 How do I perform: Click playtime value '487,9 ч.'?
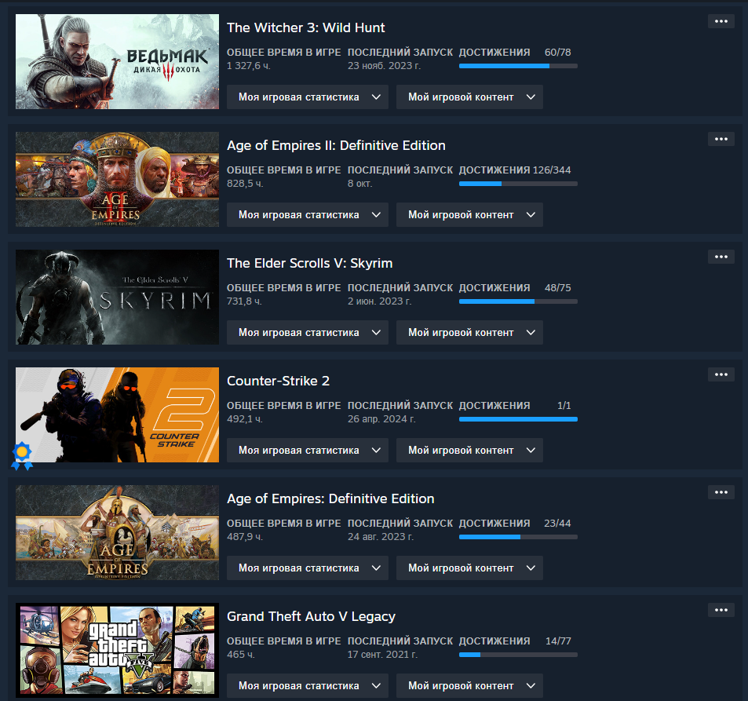point(245,537)
